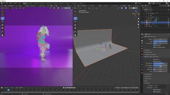Switch perspective/orthographic grid icon in right viewport
This screenshot has height=95, width=170.
(138, 27)
